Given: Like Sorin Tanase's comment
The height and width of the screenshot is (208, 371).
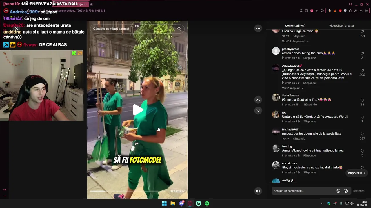Looking at the screenshot, I should click(x=362, y=100).
